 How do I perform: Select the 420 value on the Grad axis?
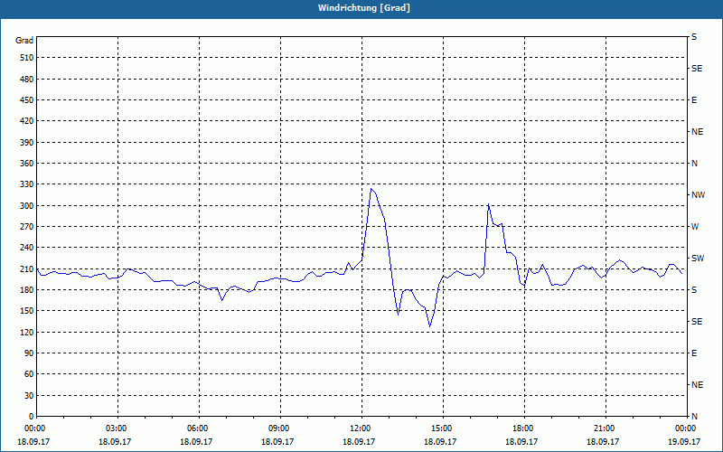[27, 121]
